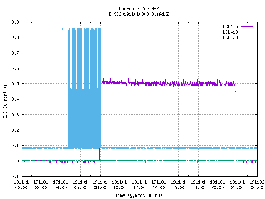Click the 0.6 tick label on y-axis
Screen dimensions: 265x199
(x=15, y=68)
